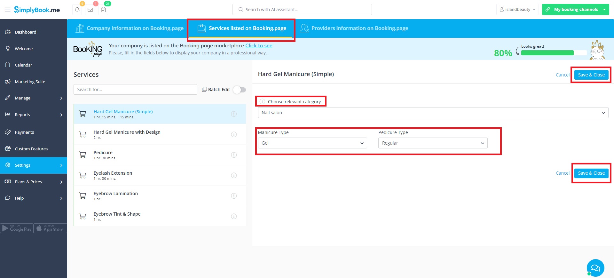Click the hamburger menu icon
Image resolution: width=614 pixels, height=278 pixels.
pos(7,9)
